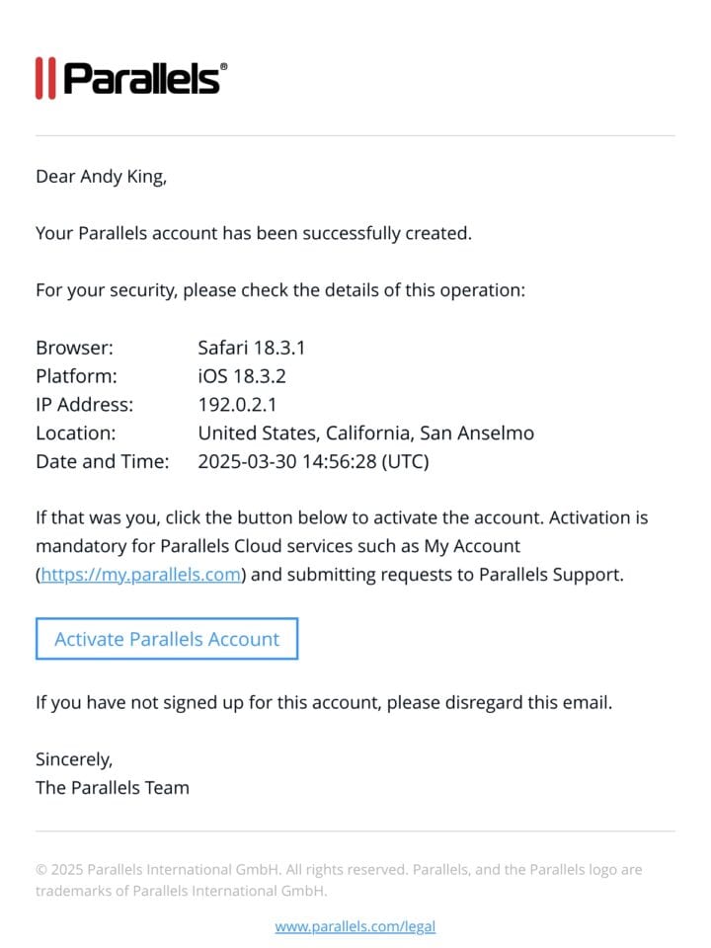Click the red double-bar Parallels icon
711x948 pixels.
pyautogui.click(x=45, y=78)
